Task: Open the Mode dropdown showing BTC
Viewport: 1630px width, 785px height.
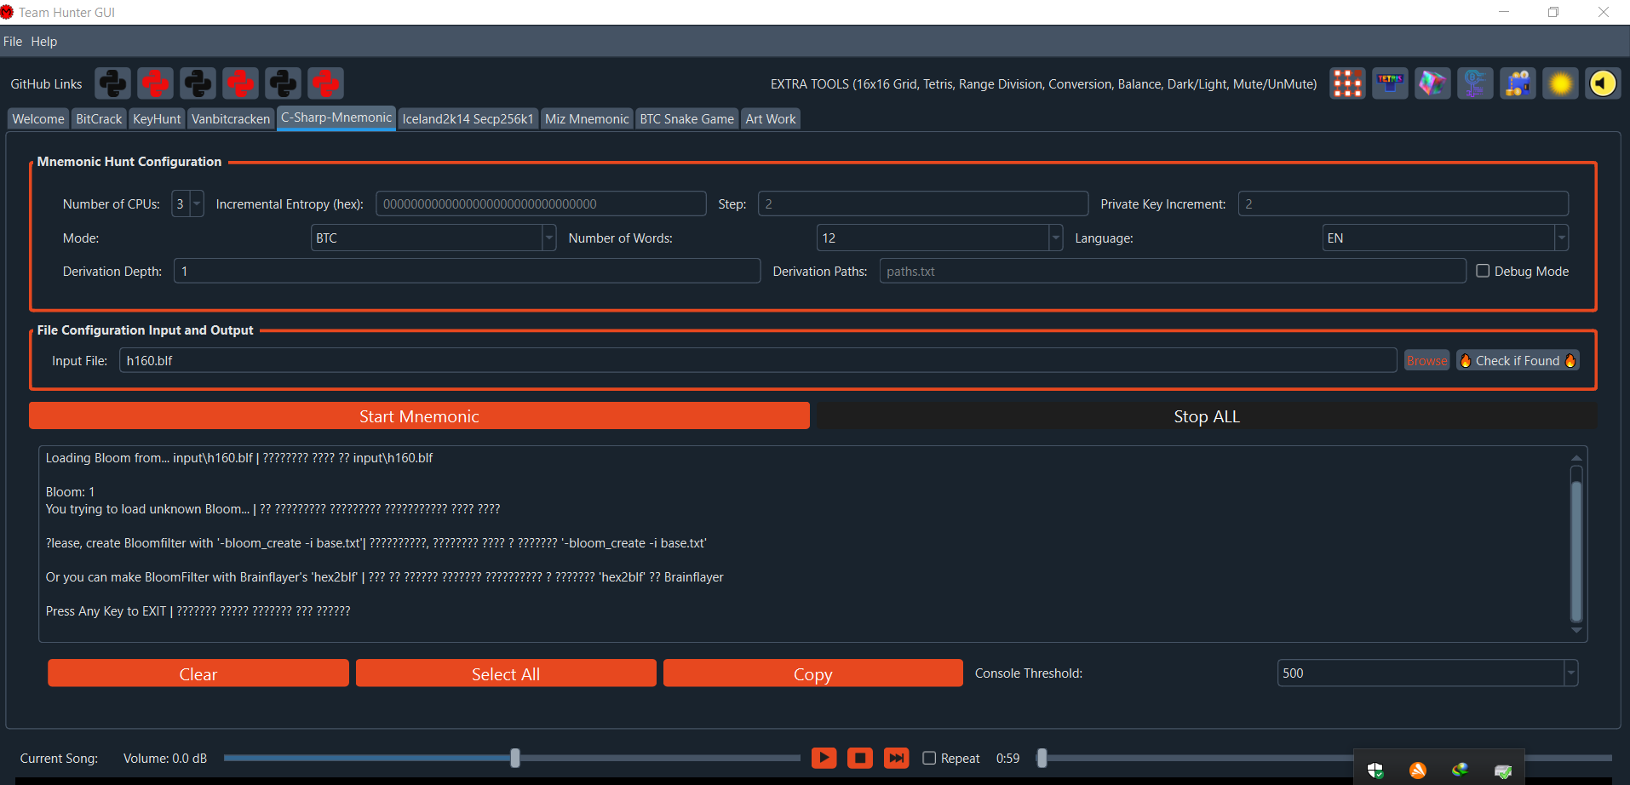Action: tap(548, 238)
